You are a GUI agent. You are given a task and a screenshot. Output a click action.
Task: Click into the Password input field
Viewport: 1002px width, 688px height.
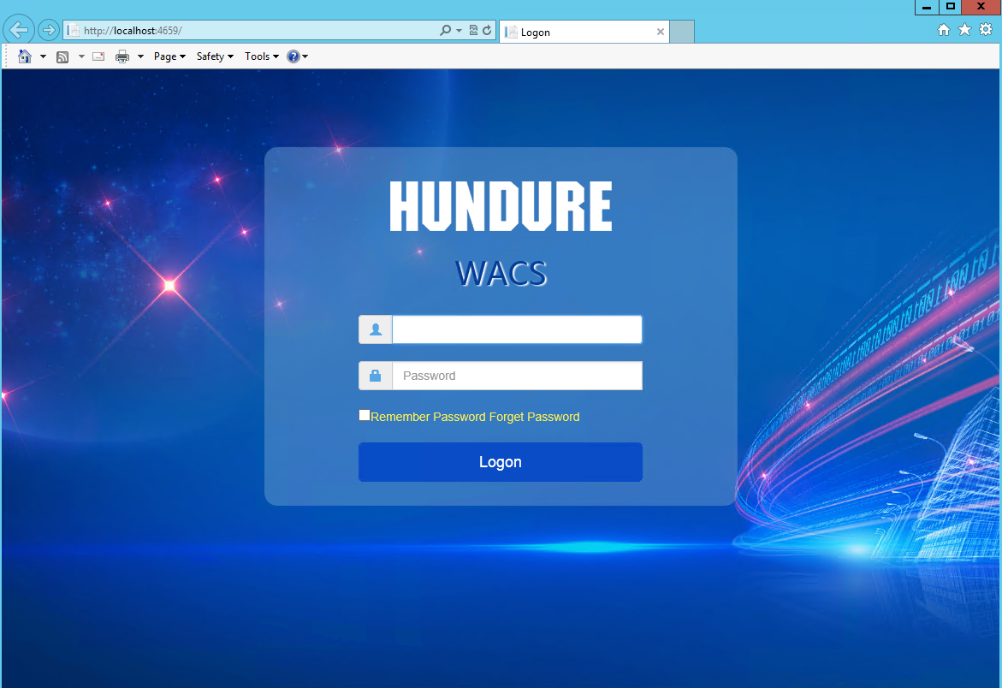(x=517, y=376)
